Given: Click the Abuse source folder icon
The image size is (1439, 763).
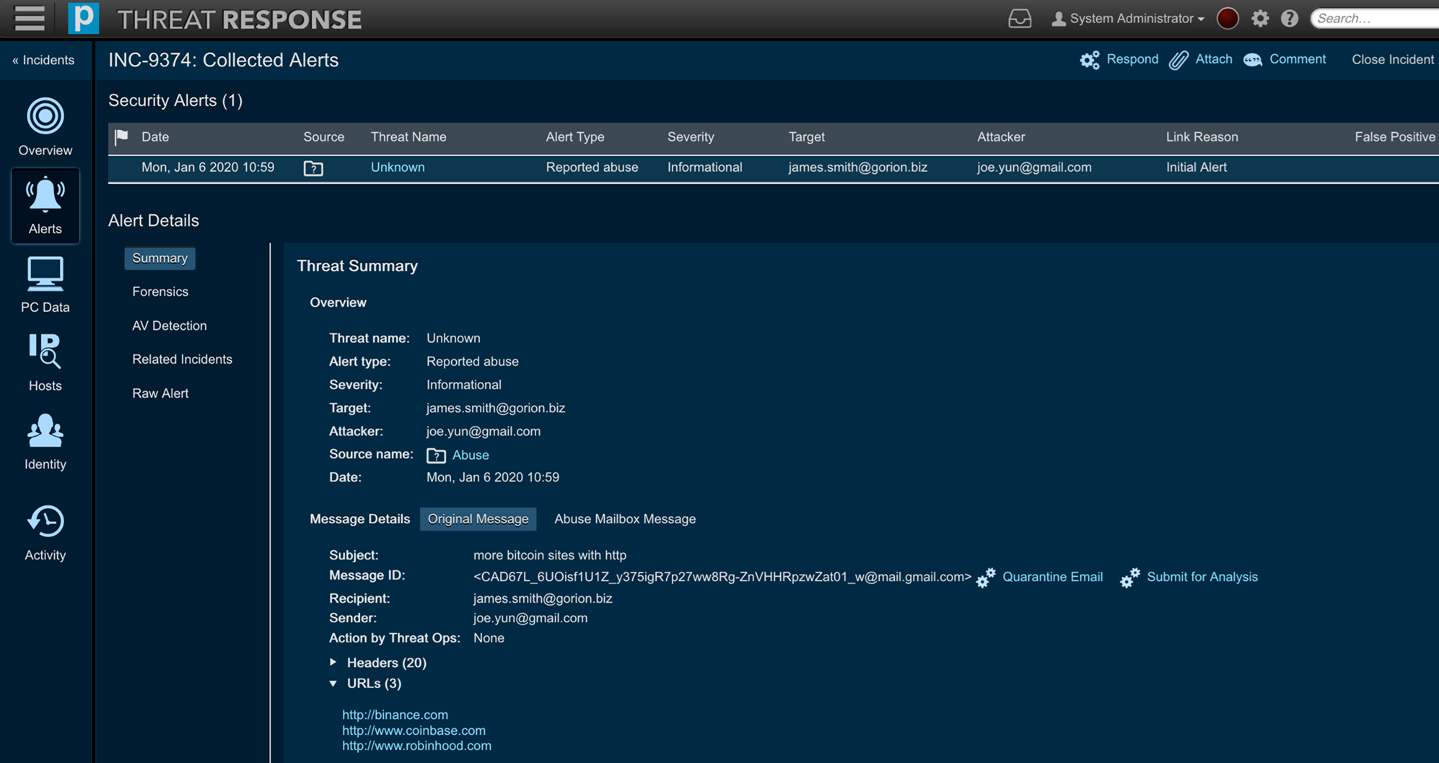Looking at the screenshot, I should (436, 455).
